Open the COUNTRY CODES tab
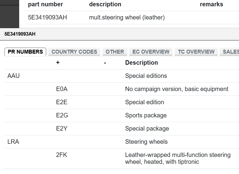This screenshot has width=239, height=174. point(74,52)
